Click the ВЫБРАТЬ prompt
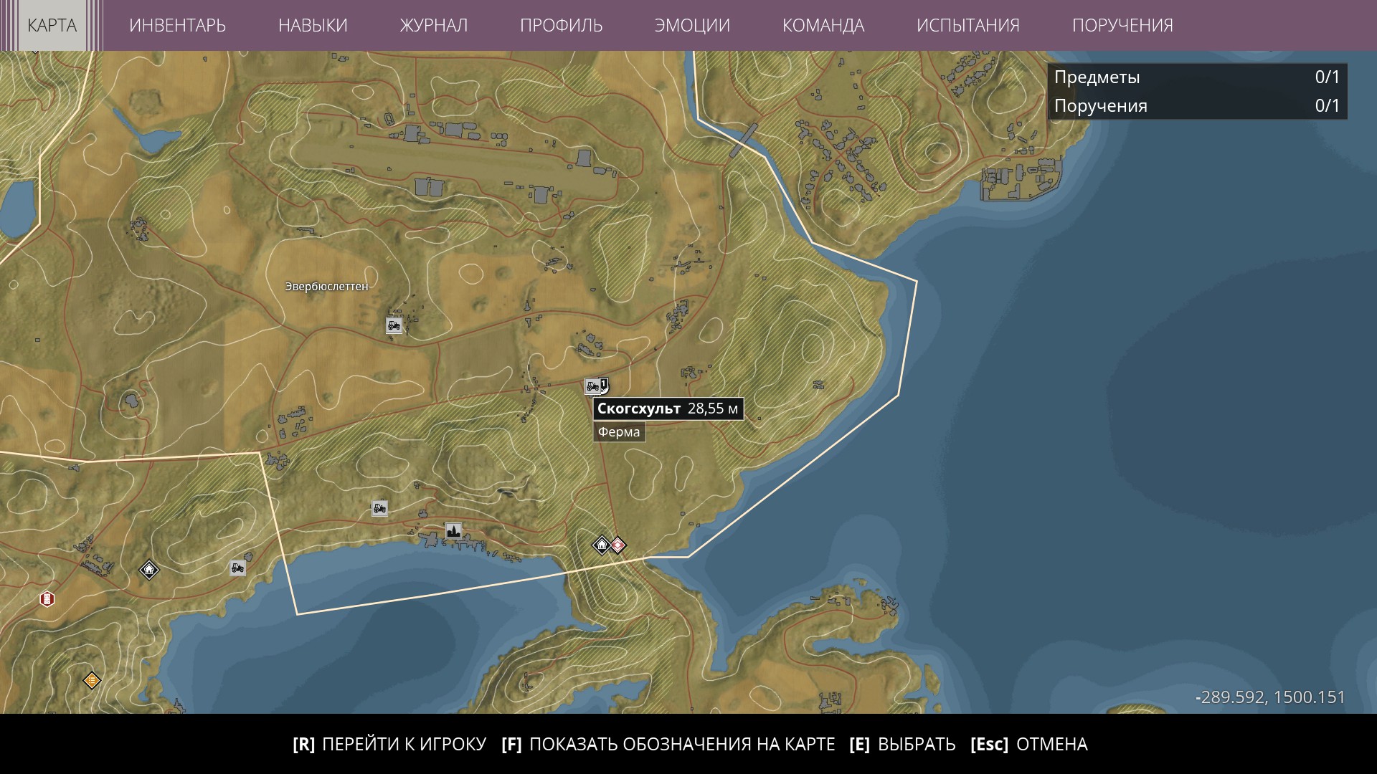This screenshot has width=1377, height=774. point(902,745)
